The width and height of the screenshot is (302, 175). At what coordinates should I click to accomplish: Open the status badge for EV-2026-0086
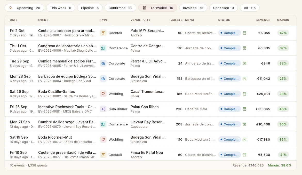(229, 48)
